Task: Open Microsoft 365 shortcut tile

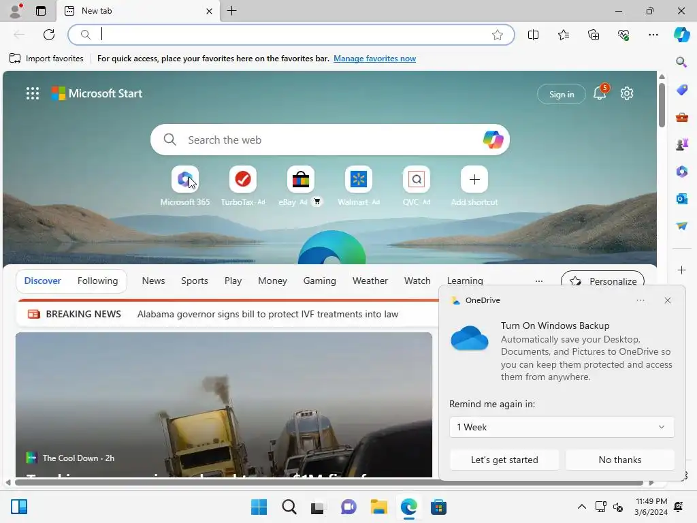Action: pyautogui.click(x=185, y=179)
